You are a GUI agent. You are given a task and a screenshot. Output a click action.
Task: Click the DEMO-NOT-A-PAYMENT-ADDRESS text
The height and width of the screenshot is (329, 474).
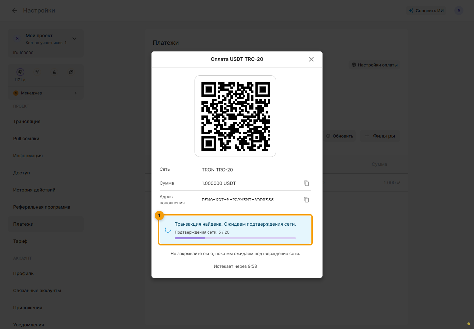click(238, 200)
